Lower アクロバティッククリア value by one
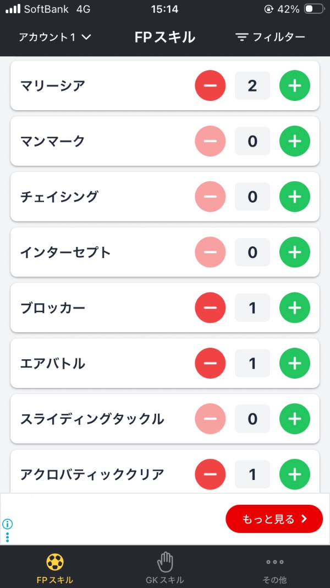The image size is (330, 588). [210, 474]
